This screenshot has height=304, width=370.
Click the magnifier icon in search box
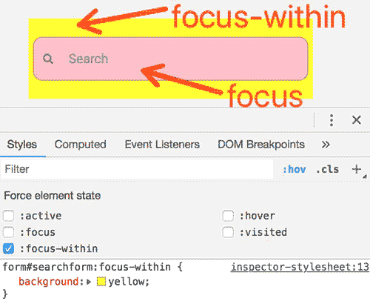tap(48, 59)
